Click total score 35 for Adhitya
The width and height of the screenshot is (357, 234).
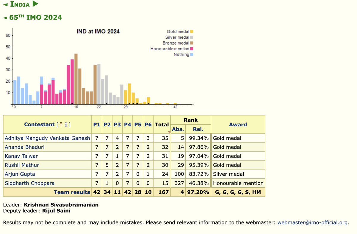coord(165,138)
